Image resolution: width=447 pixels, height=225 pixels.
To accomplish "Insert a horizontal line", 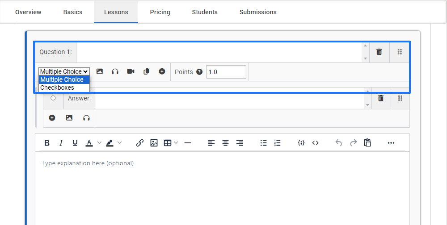I will pos(188,143).
